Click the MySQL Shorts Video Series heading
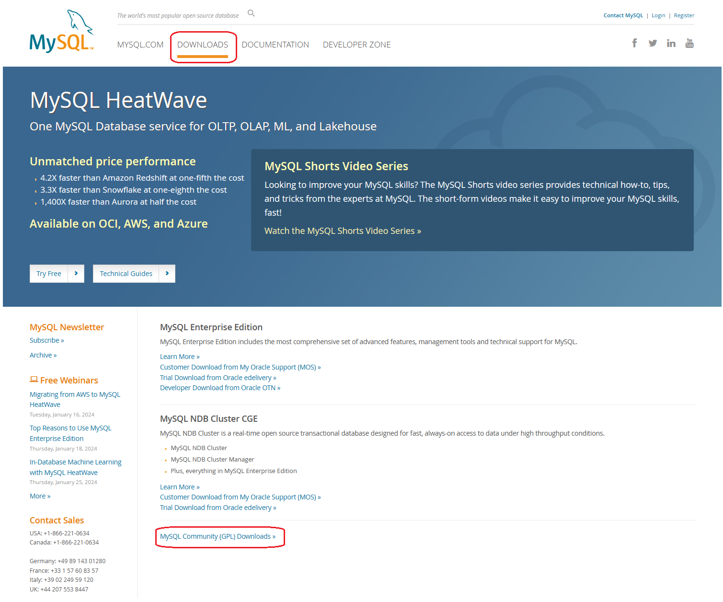This screenshot has width=723, height=602. click(x=336, y=166)
